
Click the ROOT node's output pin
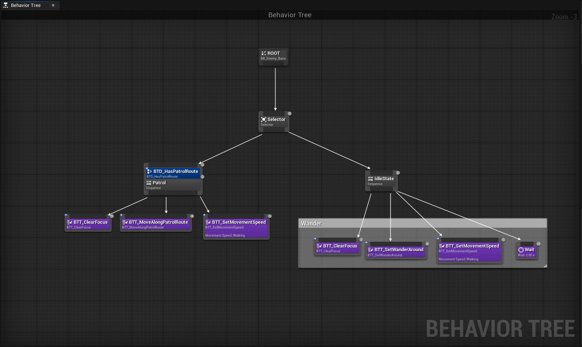tap(273, 64)
